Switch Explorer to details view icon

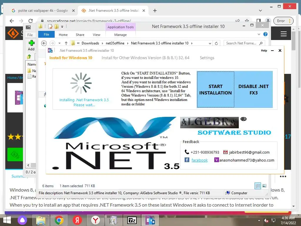coord(258,186)
